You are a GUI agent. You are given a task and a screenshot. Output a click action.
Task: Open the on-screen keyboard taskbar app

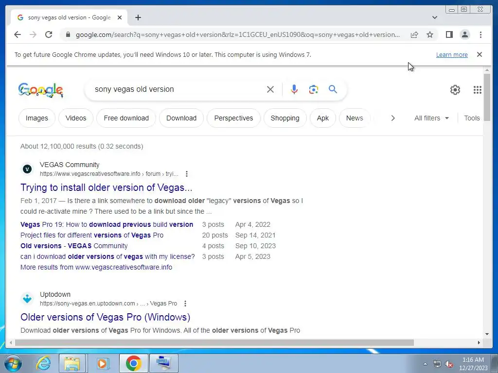[164, 363]
